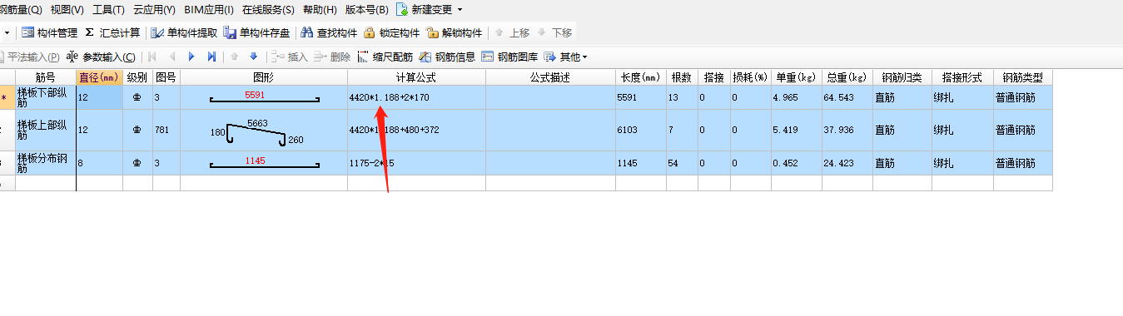This screenshot has width=1123, height=316.
Task: Click the 5663 bent bar shape diagram
Action: tap(256, 131)
